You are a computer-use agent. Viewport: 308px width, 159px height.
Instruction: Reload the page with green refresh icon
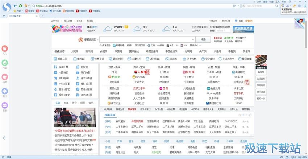pos(20,6)
